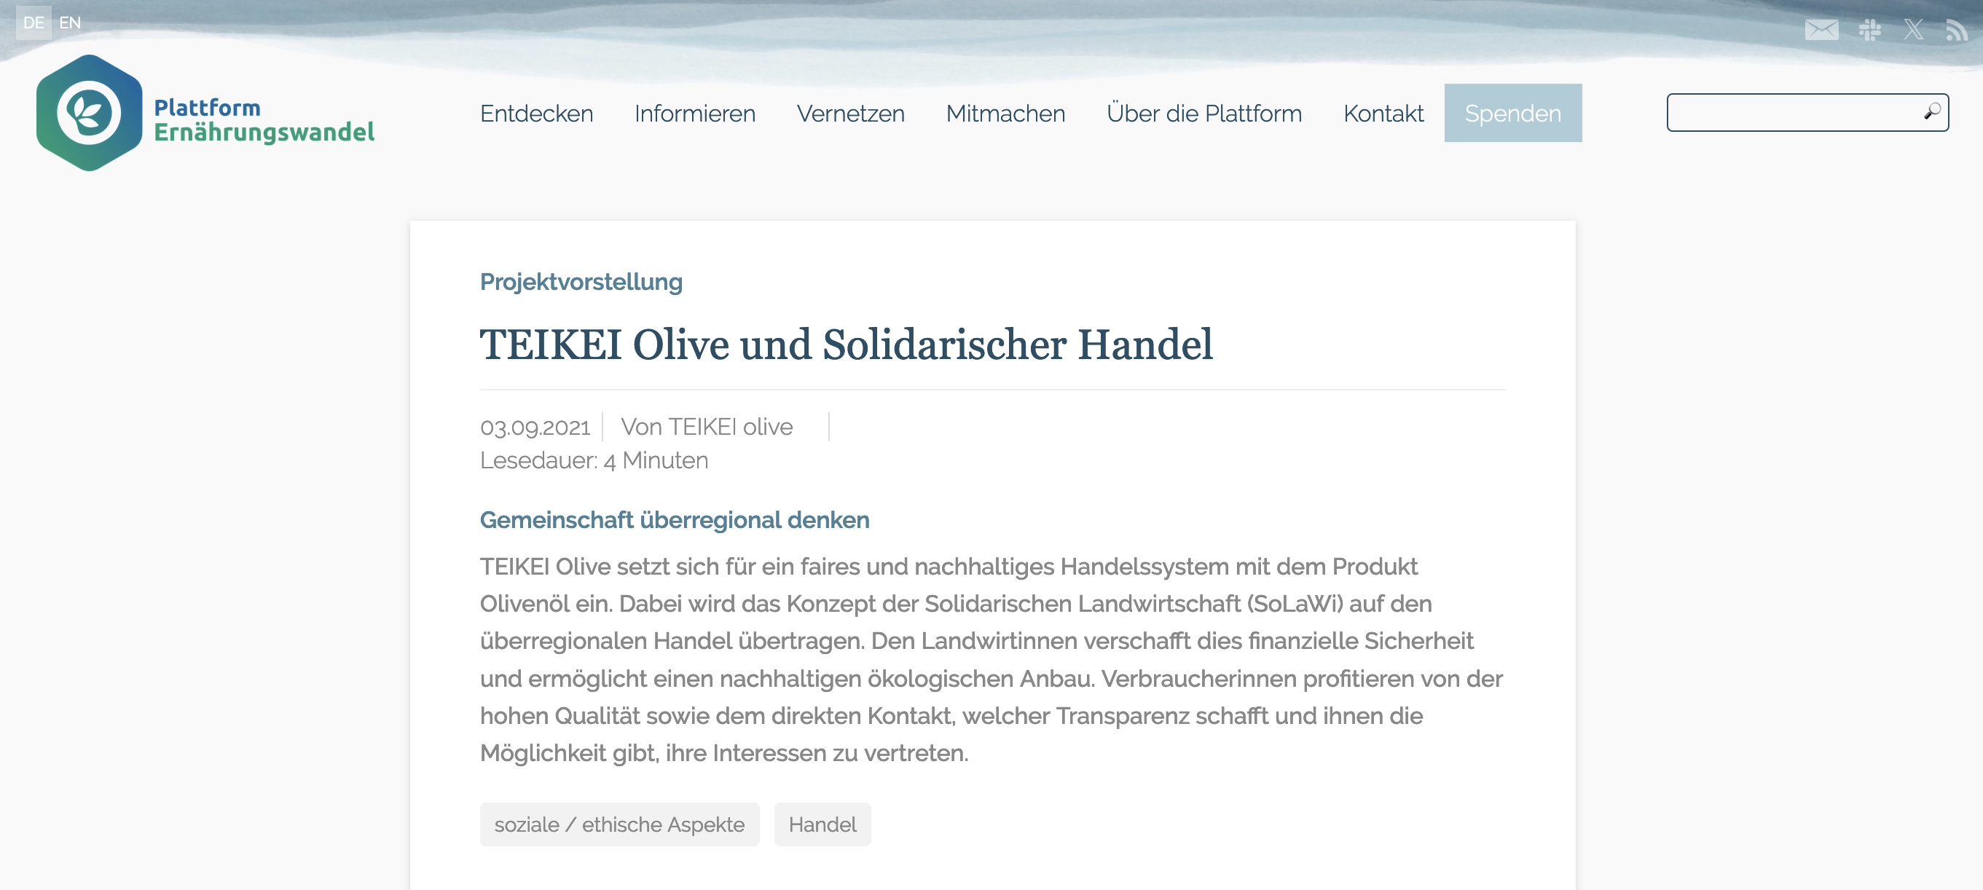Image resolution: width=1983 pixels, height=890 pixels.
Task: Click the 'Plattform Ernährungswandel' logo text
Action: (x=264, y=120)
